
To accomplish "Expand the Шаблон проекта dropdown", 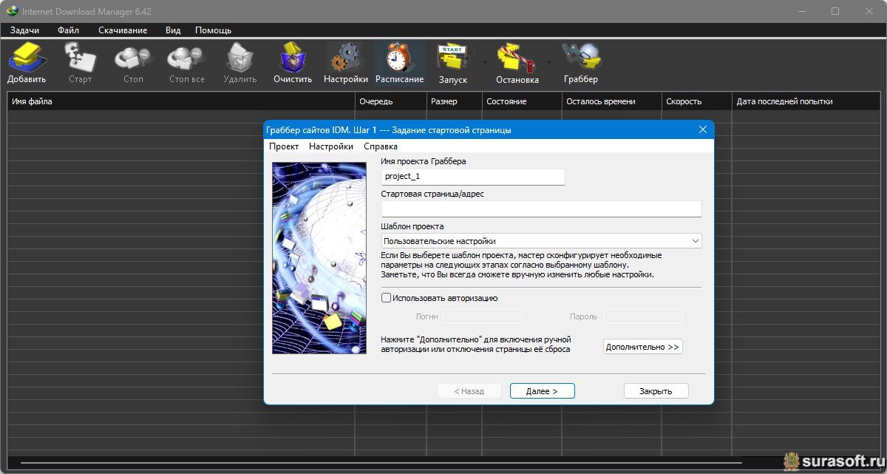I will click(x=694, y=241).
